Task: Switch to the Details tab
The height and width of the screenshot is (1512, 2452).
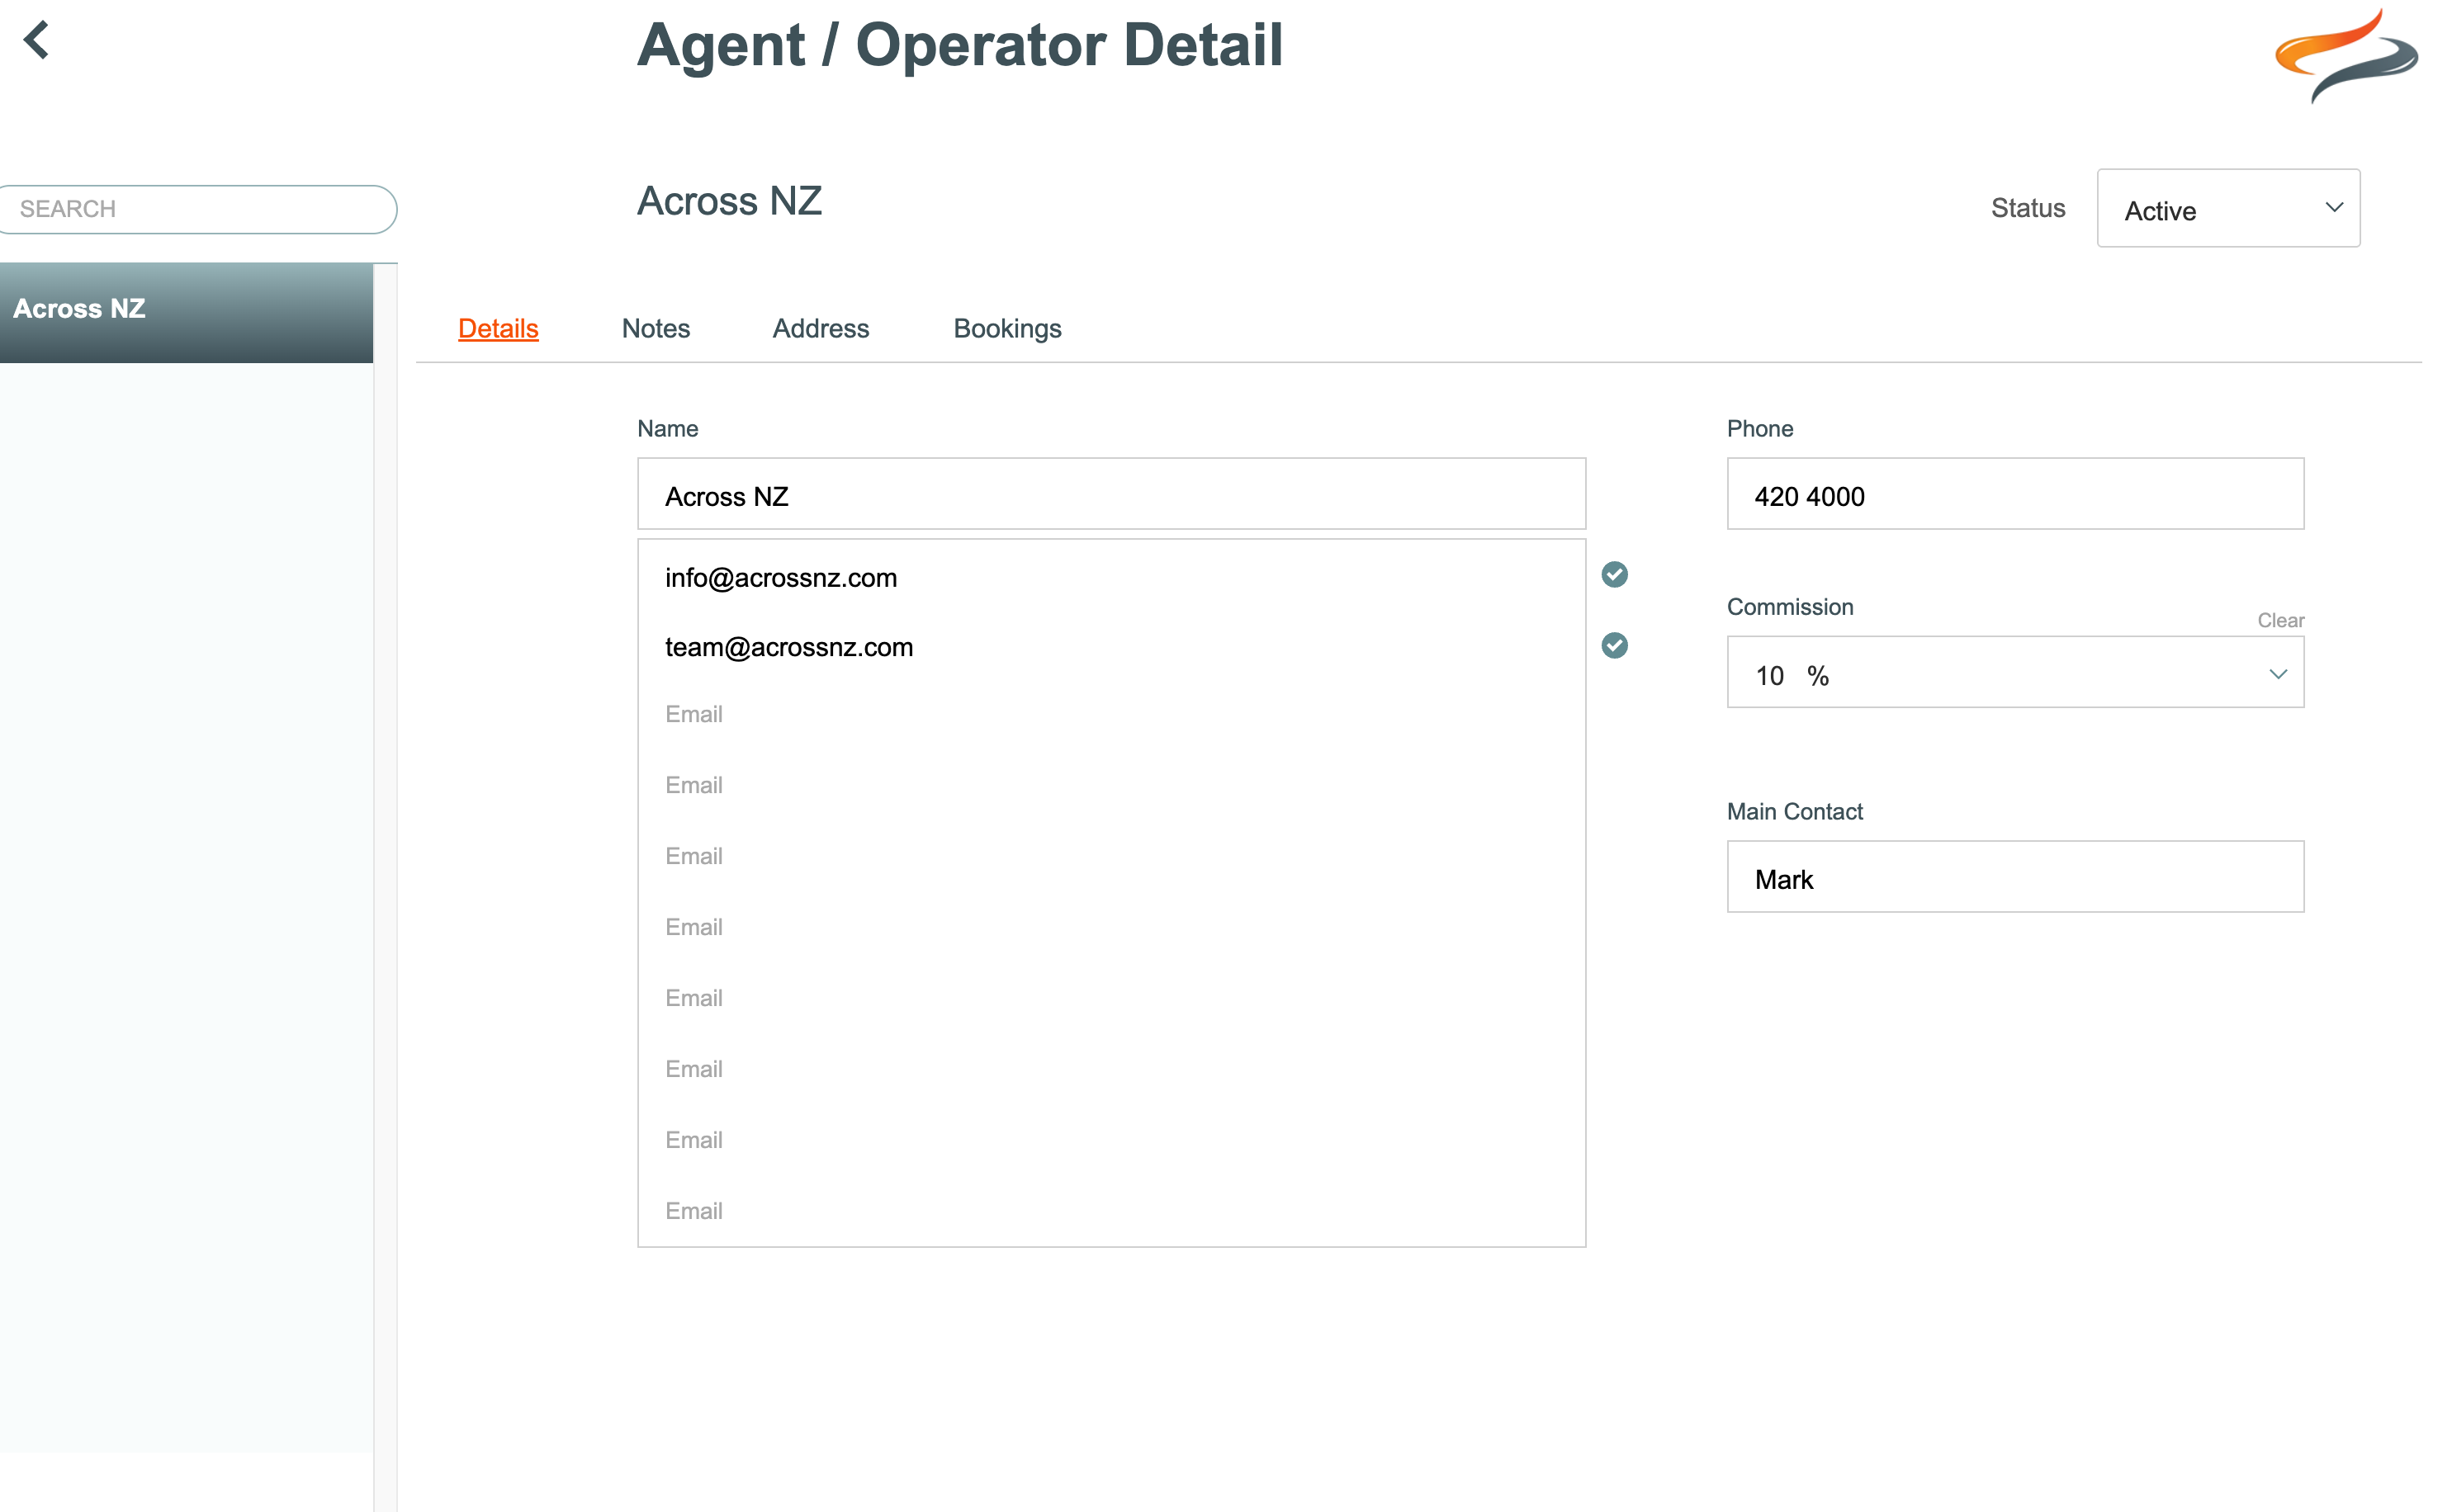Action: coord(498,328)
